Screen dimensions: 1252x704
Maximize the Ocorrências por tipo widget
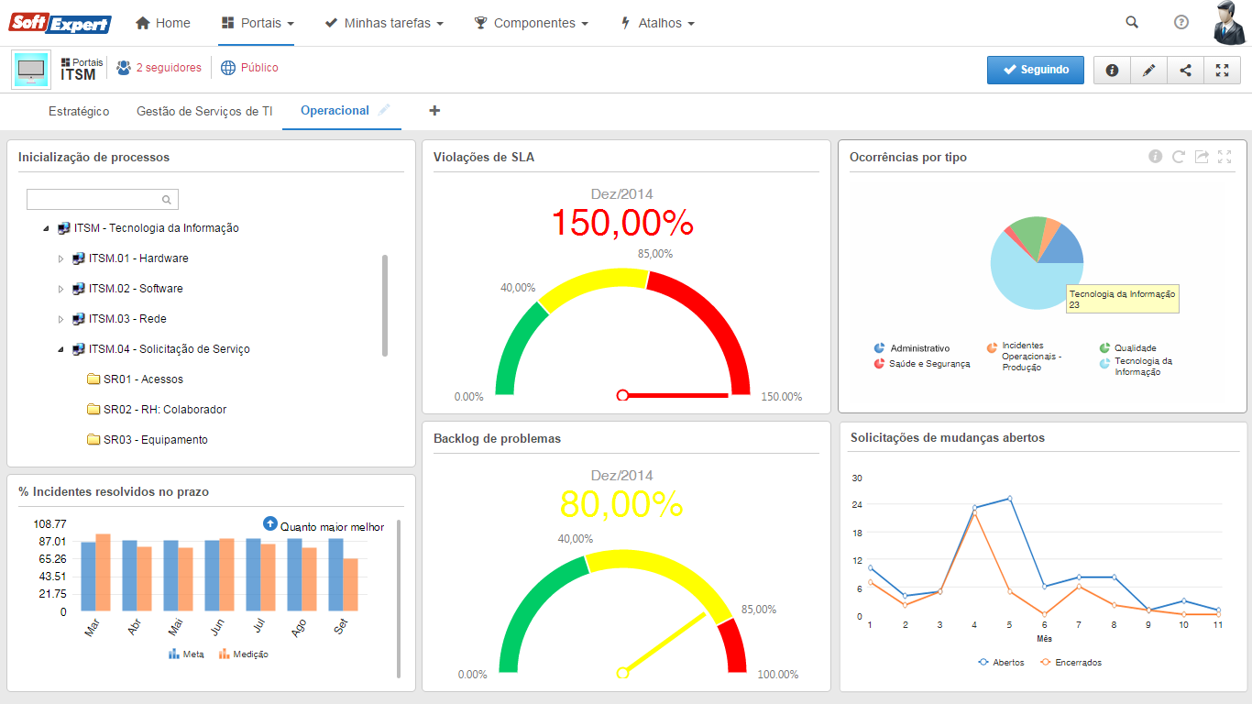(1225, 157)
